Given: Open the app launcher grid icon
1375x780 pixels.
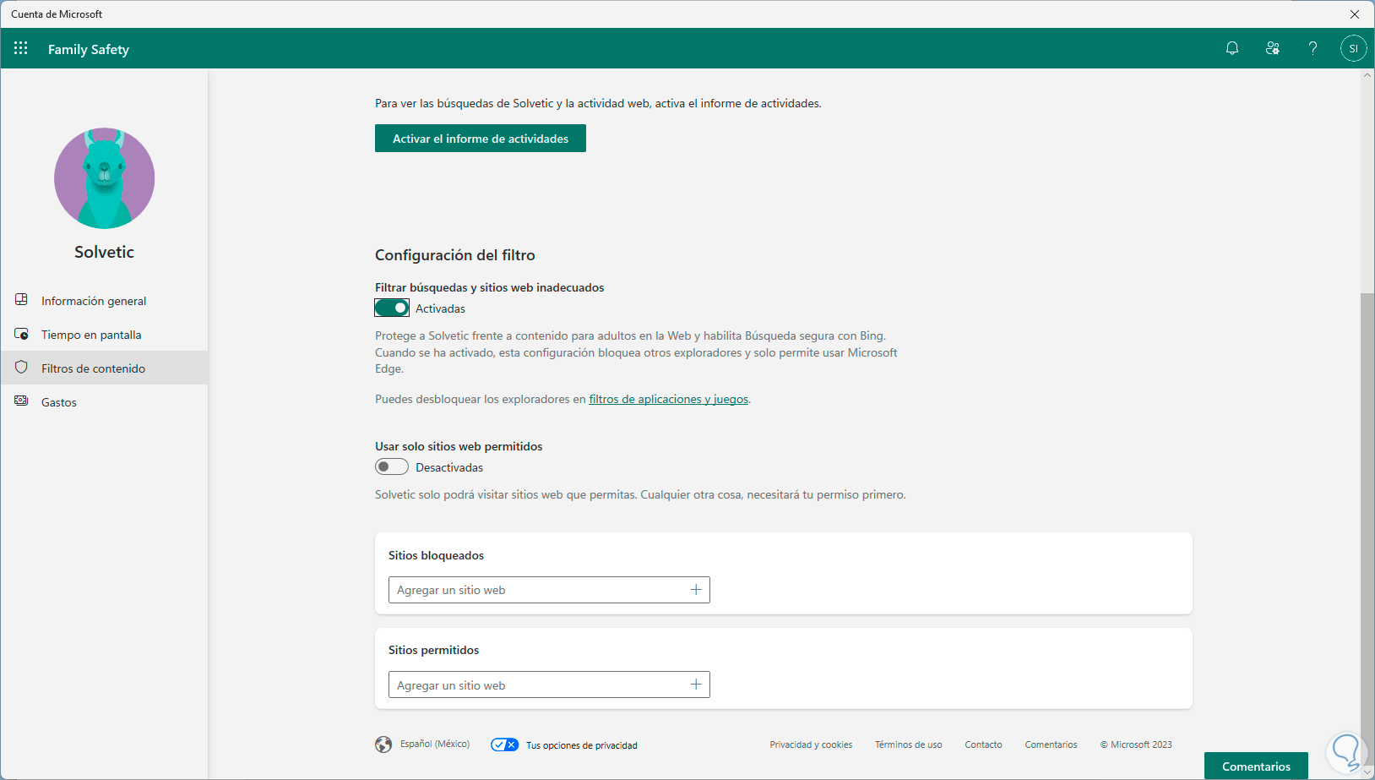Looking at the screenshot, I should 21,48.
